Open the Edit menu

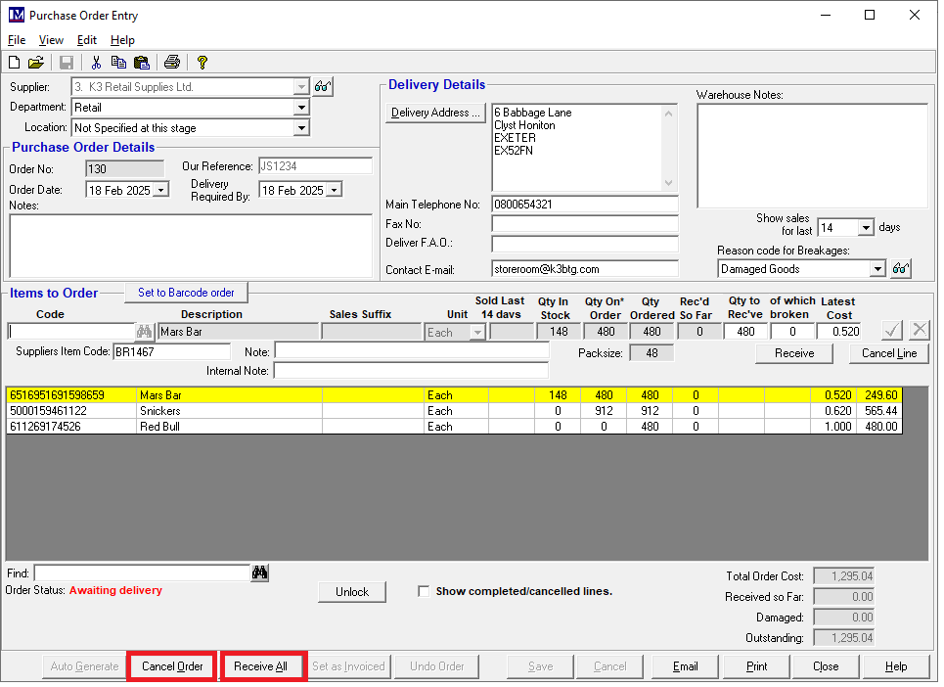86,40
